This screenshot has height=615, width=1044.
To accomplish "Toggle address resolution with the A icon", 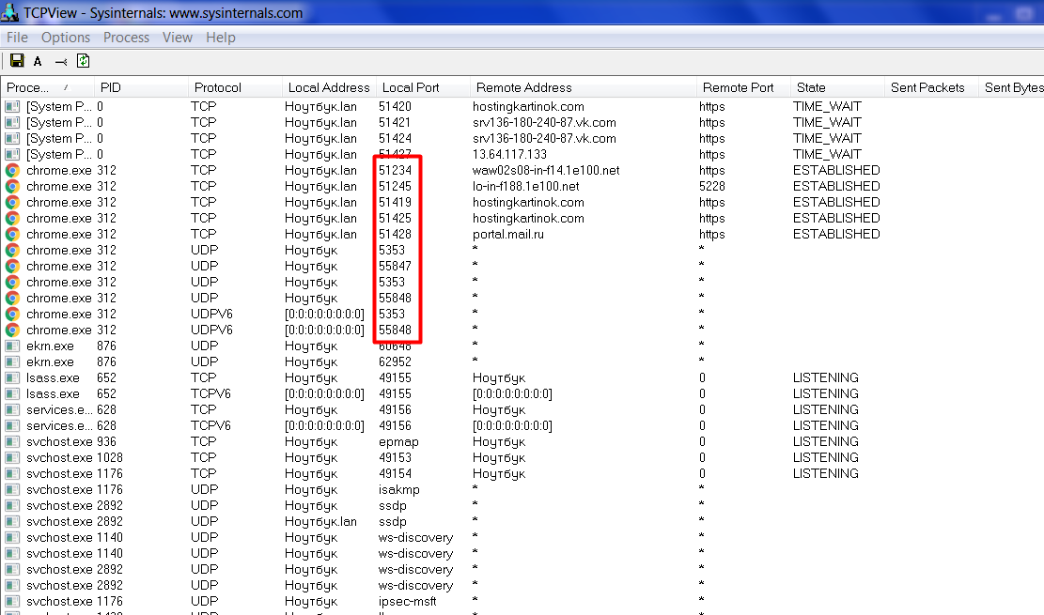I will 38,61.
